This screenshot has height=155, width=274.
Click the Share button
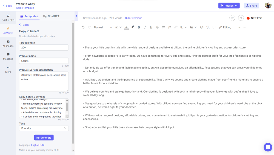[x=252, y=5]
